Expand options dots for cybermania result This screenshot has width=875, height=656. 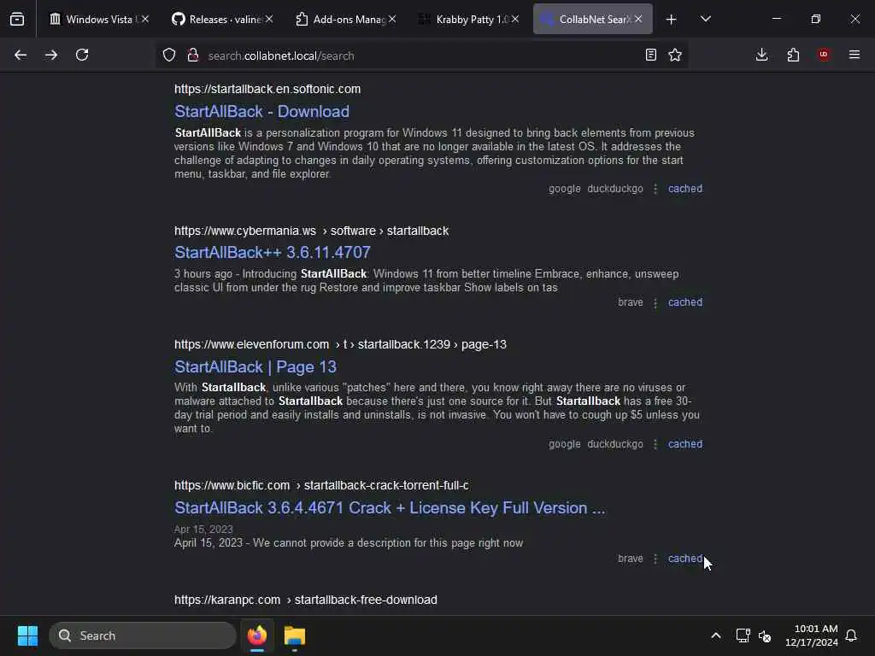pyautogui.click(x=655, y=302)
